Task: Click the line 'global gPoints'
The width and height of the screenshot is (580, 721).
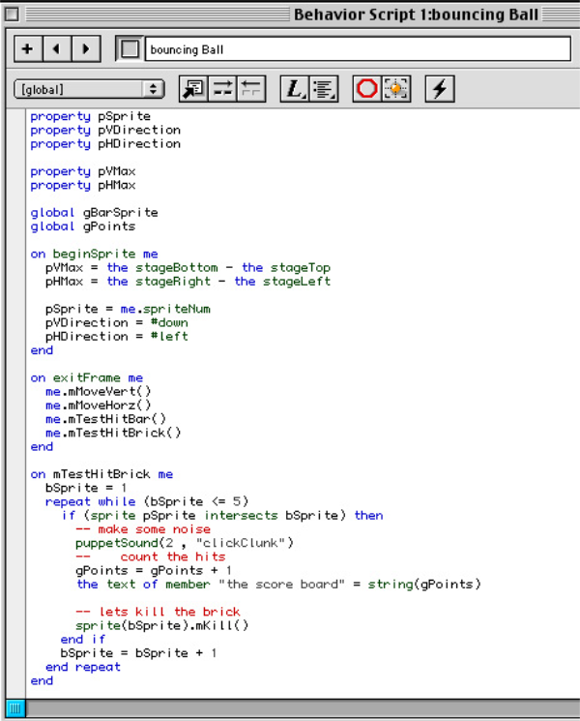Action: [x=83, y=226]
